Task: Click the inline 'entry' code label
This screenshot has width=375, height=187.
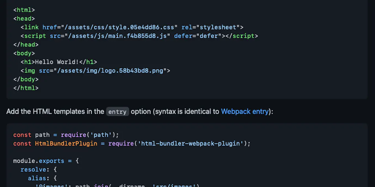Action: pos(118,112)
